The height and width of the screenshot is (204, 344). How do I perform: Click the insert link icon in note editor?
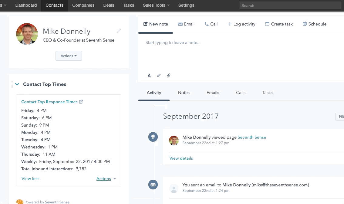click(159, 76)
